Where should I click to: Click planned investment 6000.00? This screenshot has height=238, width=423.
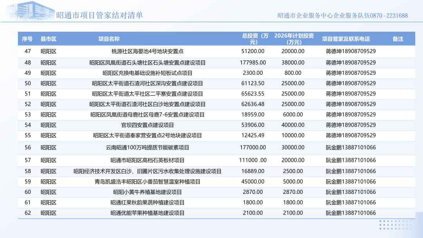coord(293,115)
